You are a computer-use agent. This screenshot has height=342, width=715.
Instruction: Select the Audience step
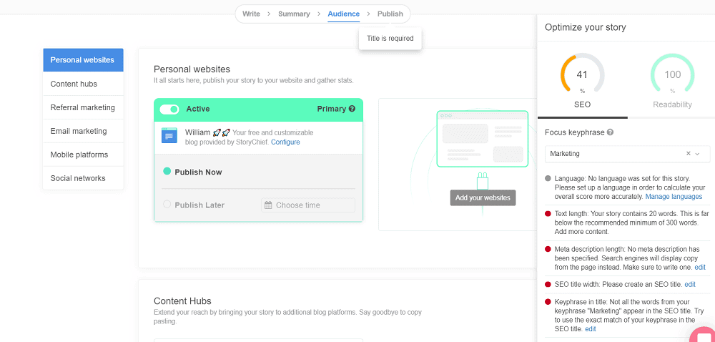tap(344, 14)
